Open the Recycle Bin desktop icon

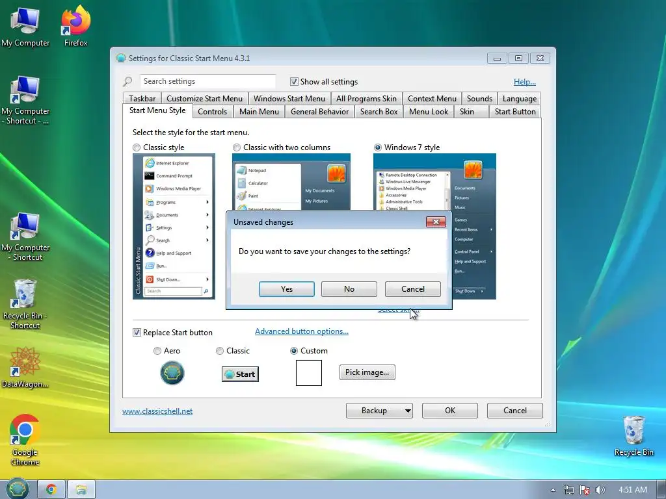pos(633,435)
